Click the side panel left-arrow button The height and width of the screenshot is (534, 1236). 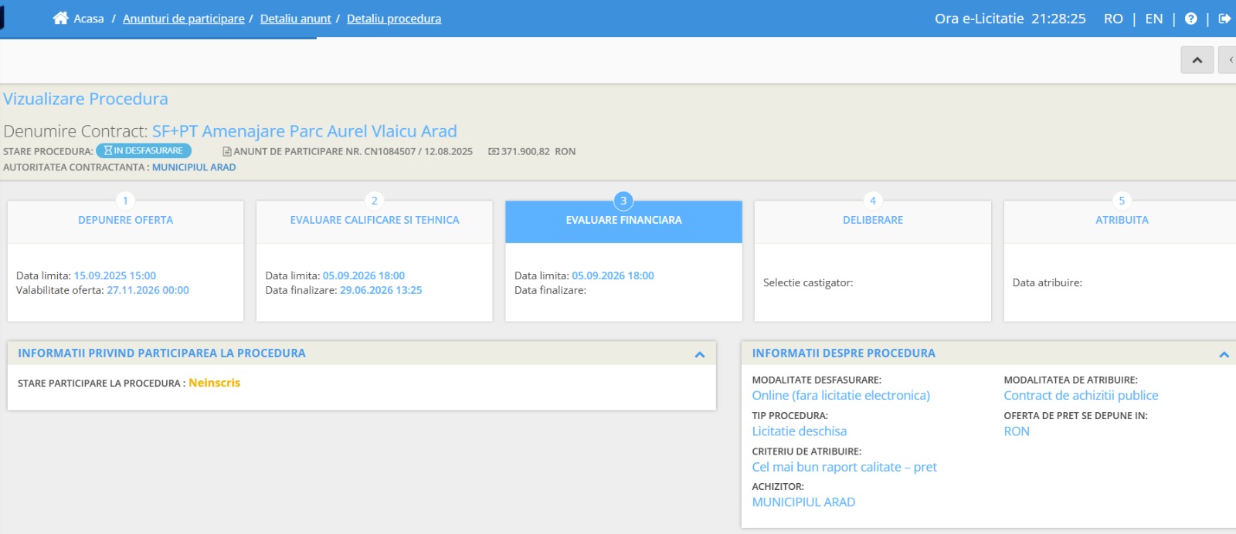click(x=1228, y=60)
